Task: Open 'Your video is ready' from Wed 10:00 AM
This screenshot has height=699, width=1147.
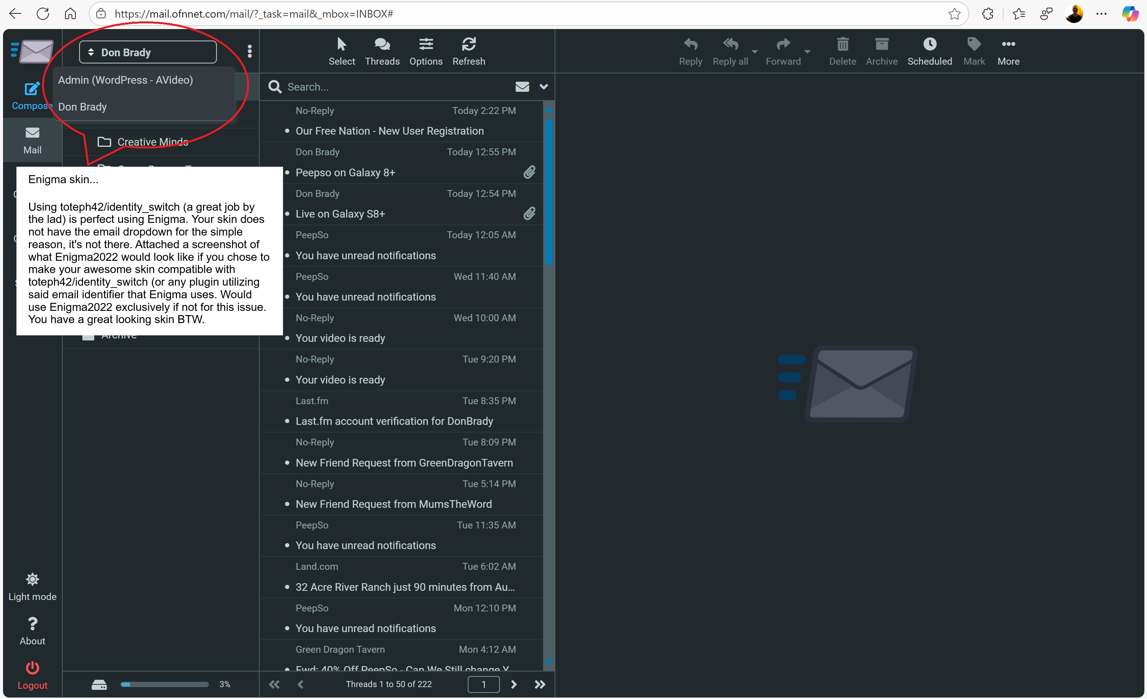Action: point(402,328)
